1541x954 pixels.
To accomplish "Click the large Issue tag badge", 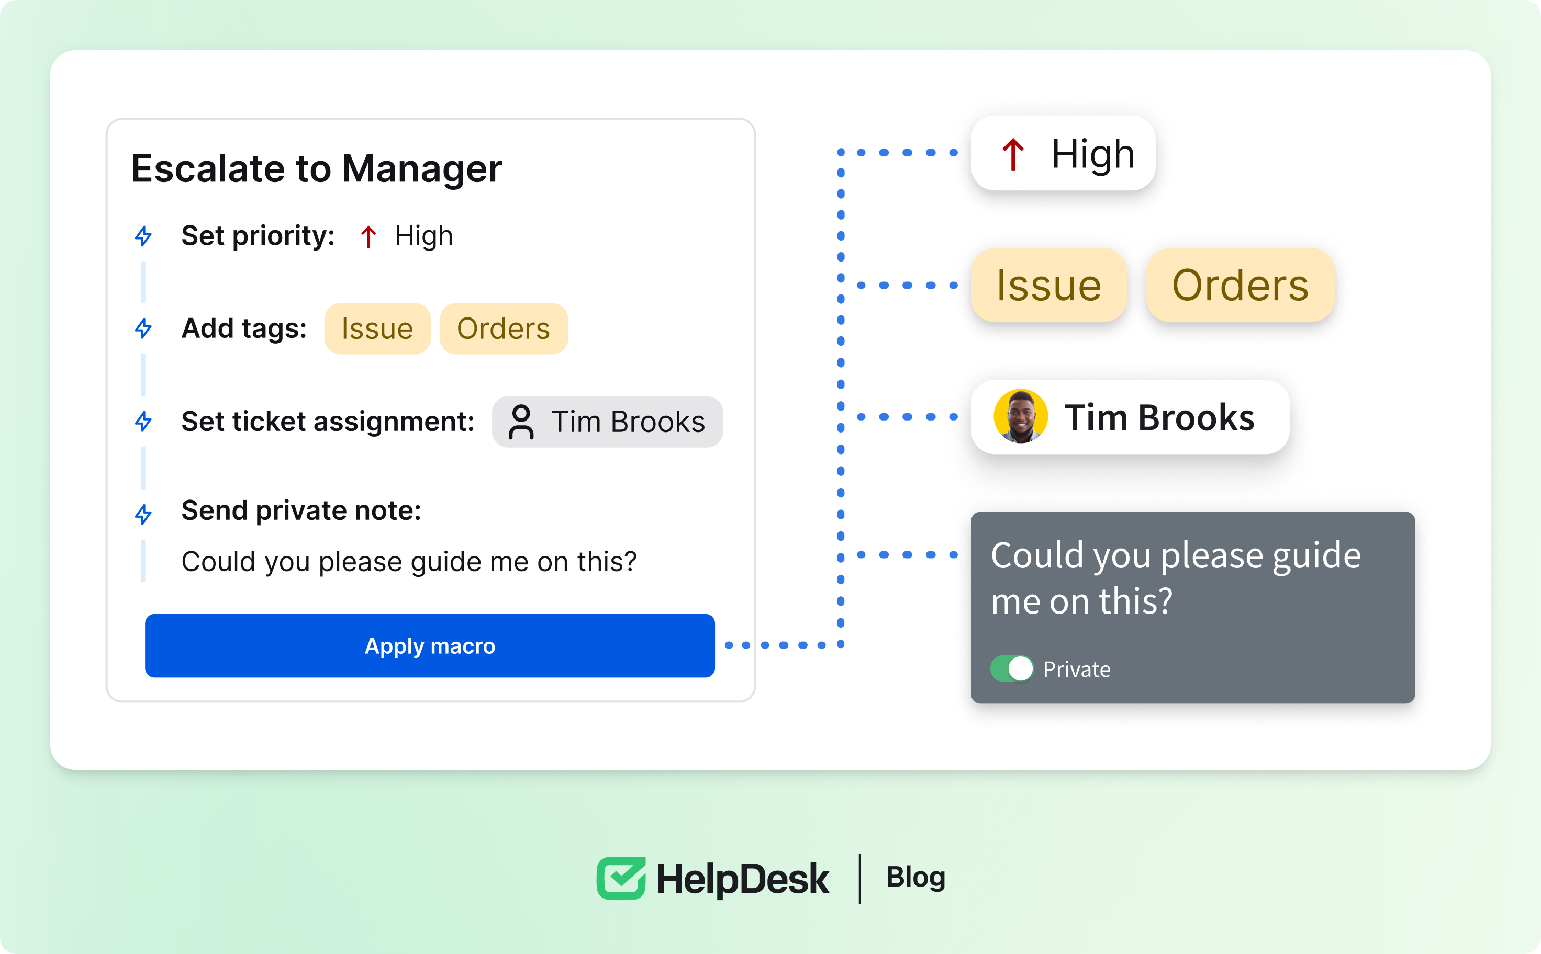I will pyautogui.click(x=1048, y=285).
